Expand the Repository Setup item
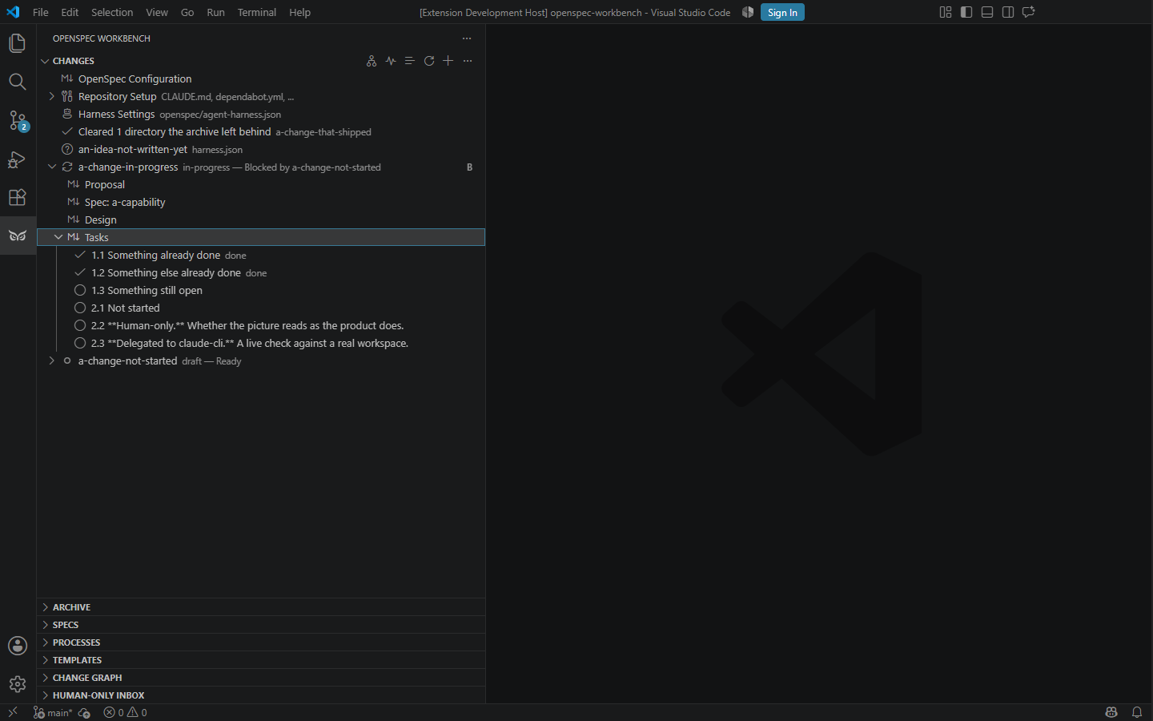Viewport: 1153px width, 721px height. pos(52,96)
